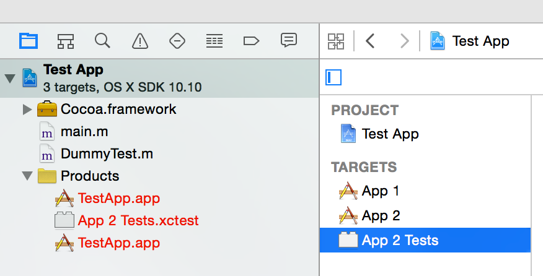Show the Issue navigator warning icon

pos(140,41)
